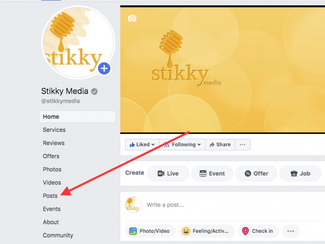This screenshot has height=244, width=325.
Task: Create a Job posting
Action: (x=301, y=173)
